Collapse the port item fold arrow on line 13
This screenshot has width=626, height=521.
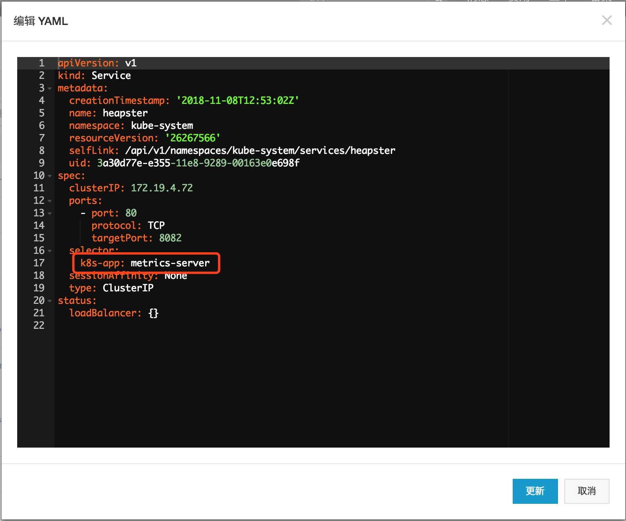tap(50, 214)
